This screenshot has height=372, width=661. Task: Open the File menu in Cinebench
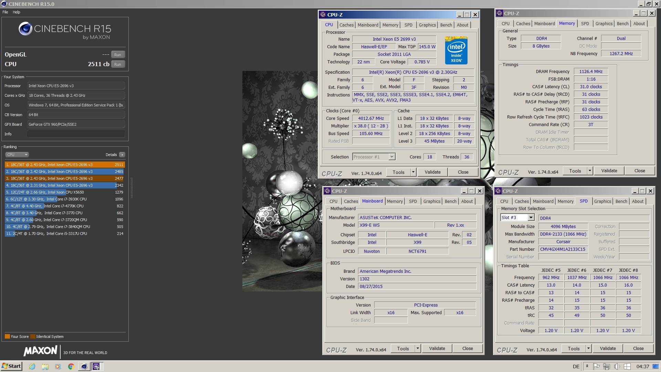click(5, 12)
